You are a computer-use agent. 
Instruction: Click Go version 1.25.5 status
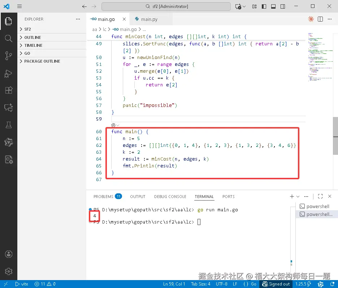click(x=303, y=284)
